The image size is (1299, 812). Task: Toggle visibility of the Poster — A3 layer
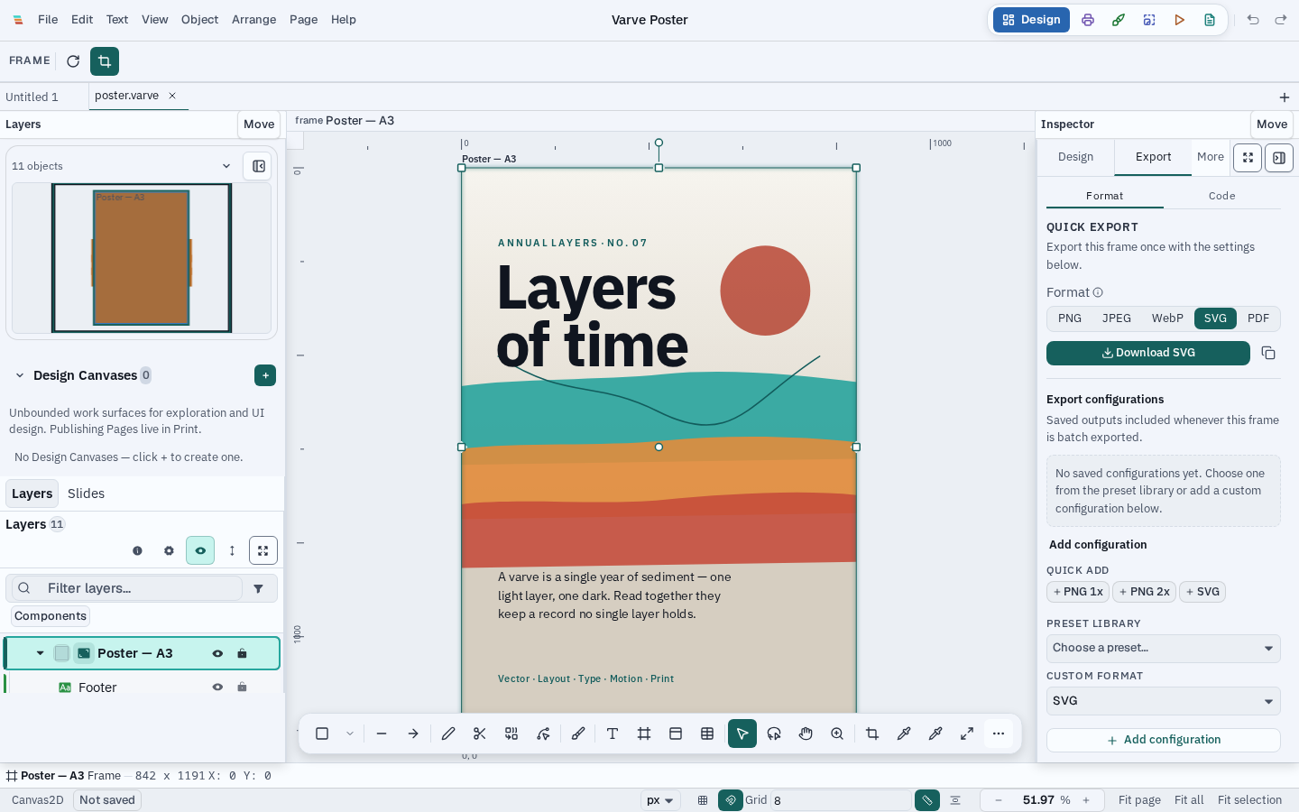tap(217, 653)
